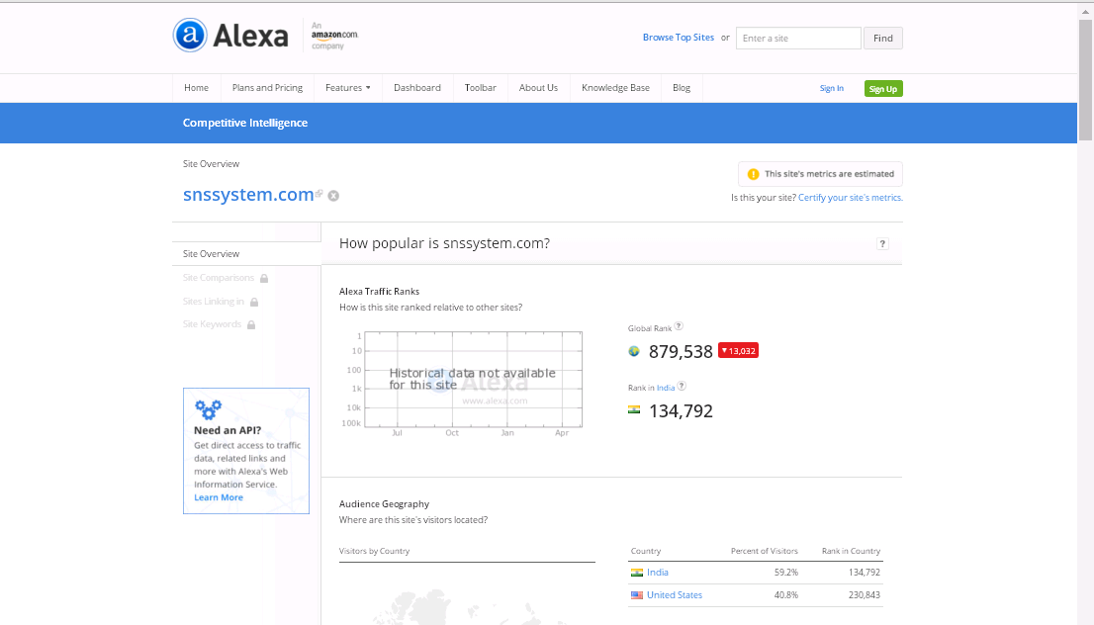Remove site with the gray X icon
Screen dimensions: 1094x625
(333, 196)
